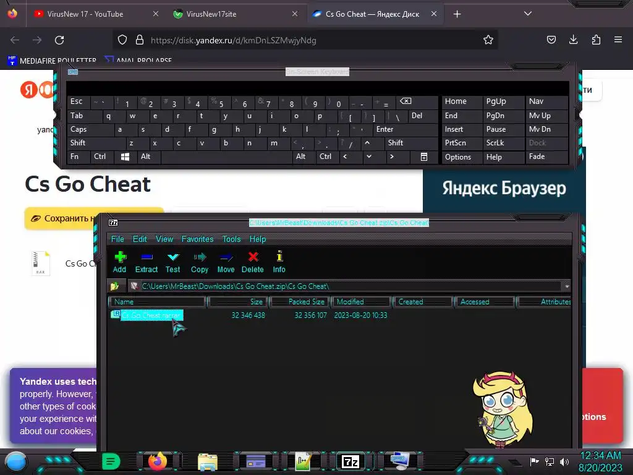
Task: Click the tracking protection shield icon
Action: pos(122,40)
